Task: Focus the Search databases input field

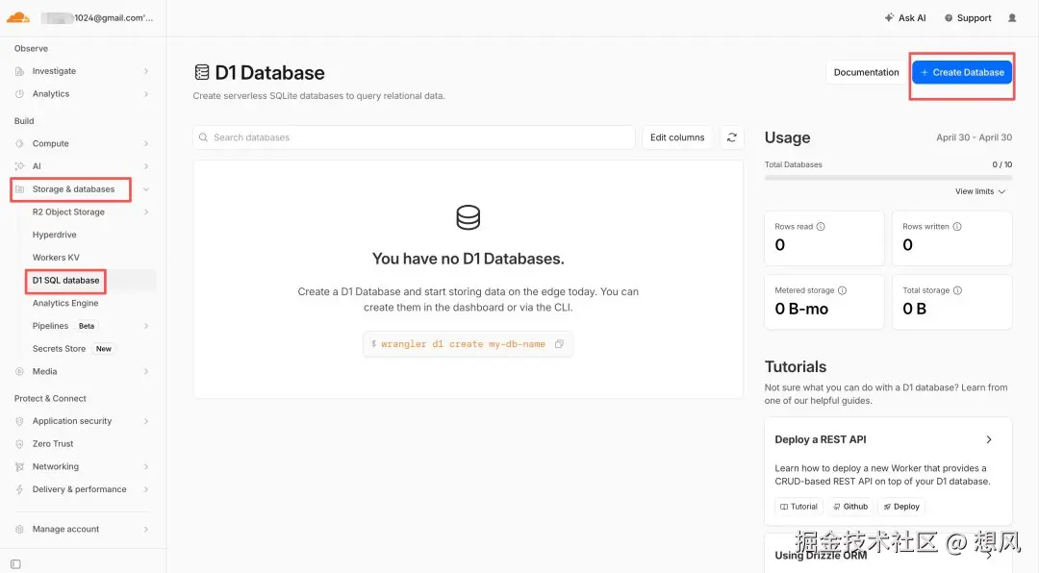Action: click(x=414, y=137)
